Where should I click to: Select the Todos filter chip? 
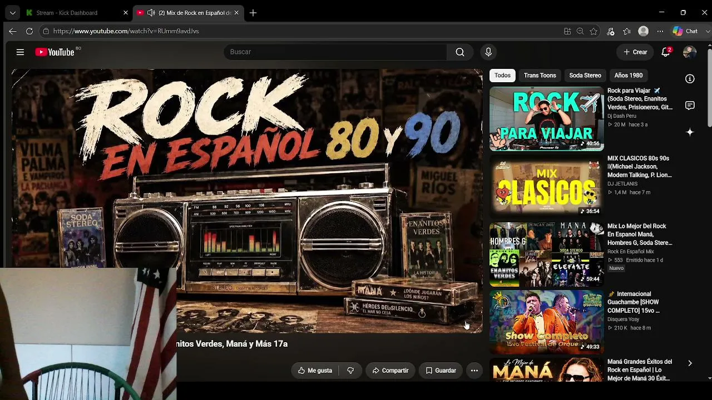[x=502, y=76]
